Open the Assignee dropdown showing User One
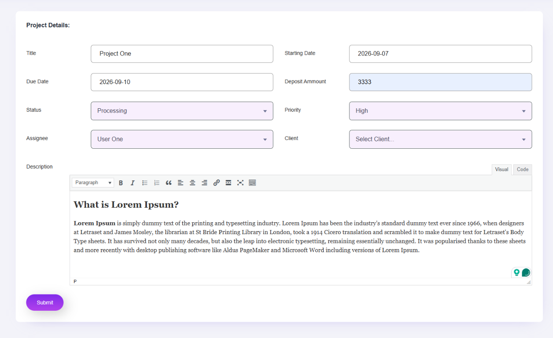The height and width of the screenshot is (338, 553). 182,139
